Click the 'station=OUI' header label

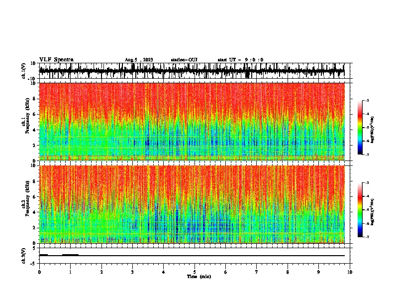(x=184, y=60)
